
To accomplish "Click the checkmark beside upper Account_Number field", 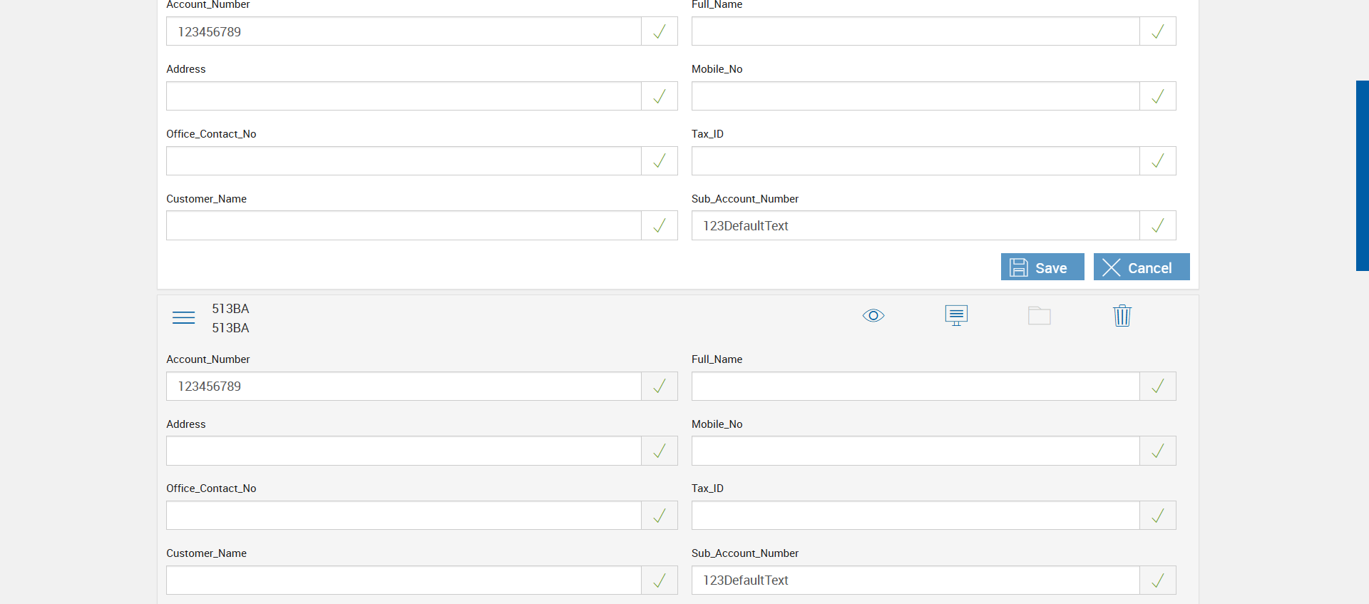I will [660, 31].
